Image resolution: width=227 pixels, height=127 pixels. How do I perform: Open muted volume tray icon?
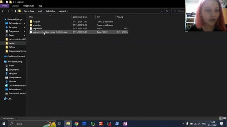pyautogui.click(x=199, y=124)
